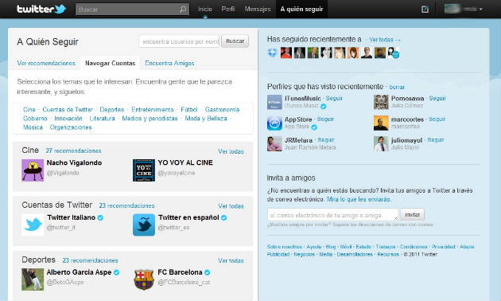The image size is (501, 301).
Task: Follow JRMelara via its Seguir link
Action: click(326, 140)
